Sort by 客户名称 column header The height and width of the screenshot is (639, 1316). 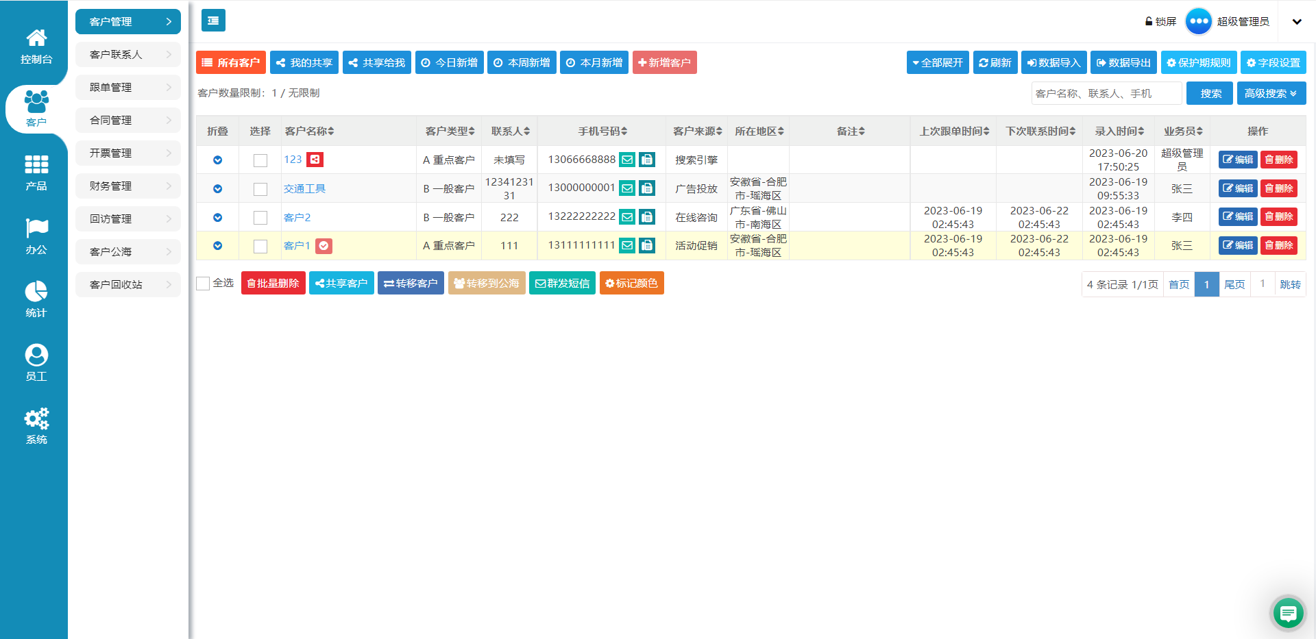(x=309, y=131)
